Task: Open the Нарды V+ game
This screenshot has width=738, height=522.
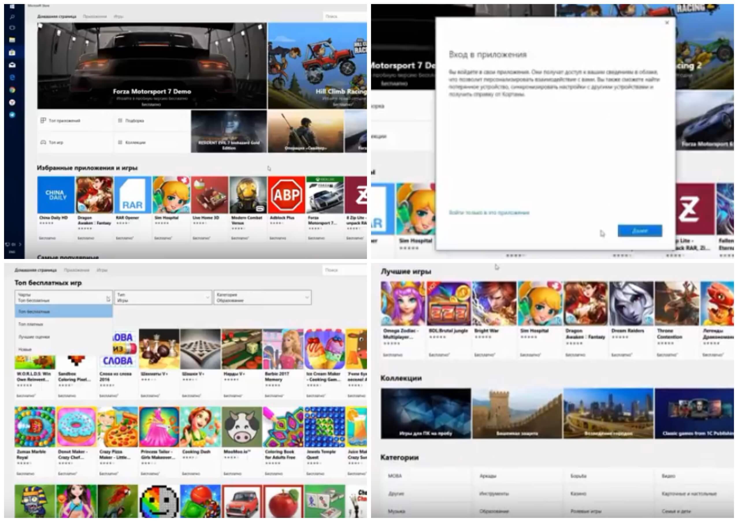Action: point(242,364)
